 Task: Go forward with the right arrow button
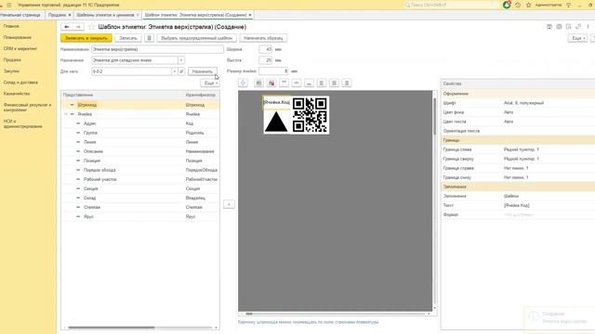[x=78, y=27]
